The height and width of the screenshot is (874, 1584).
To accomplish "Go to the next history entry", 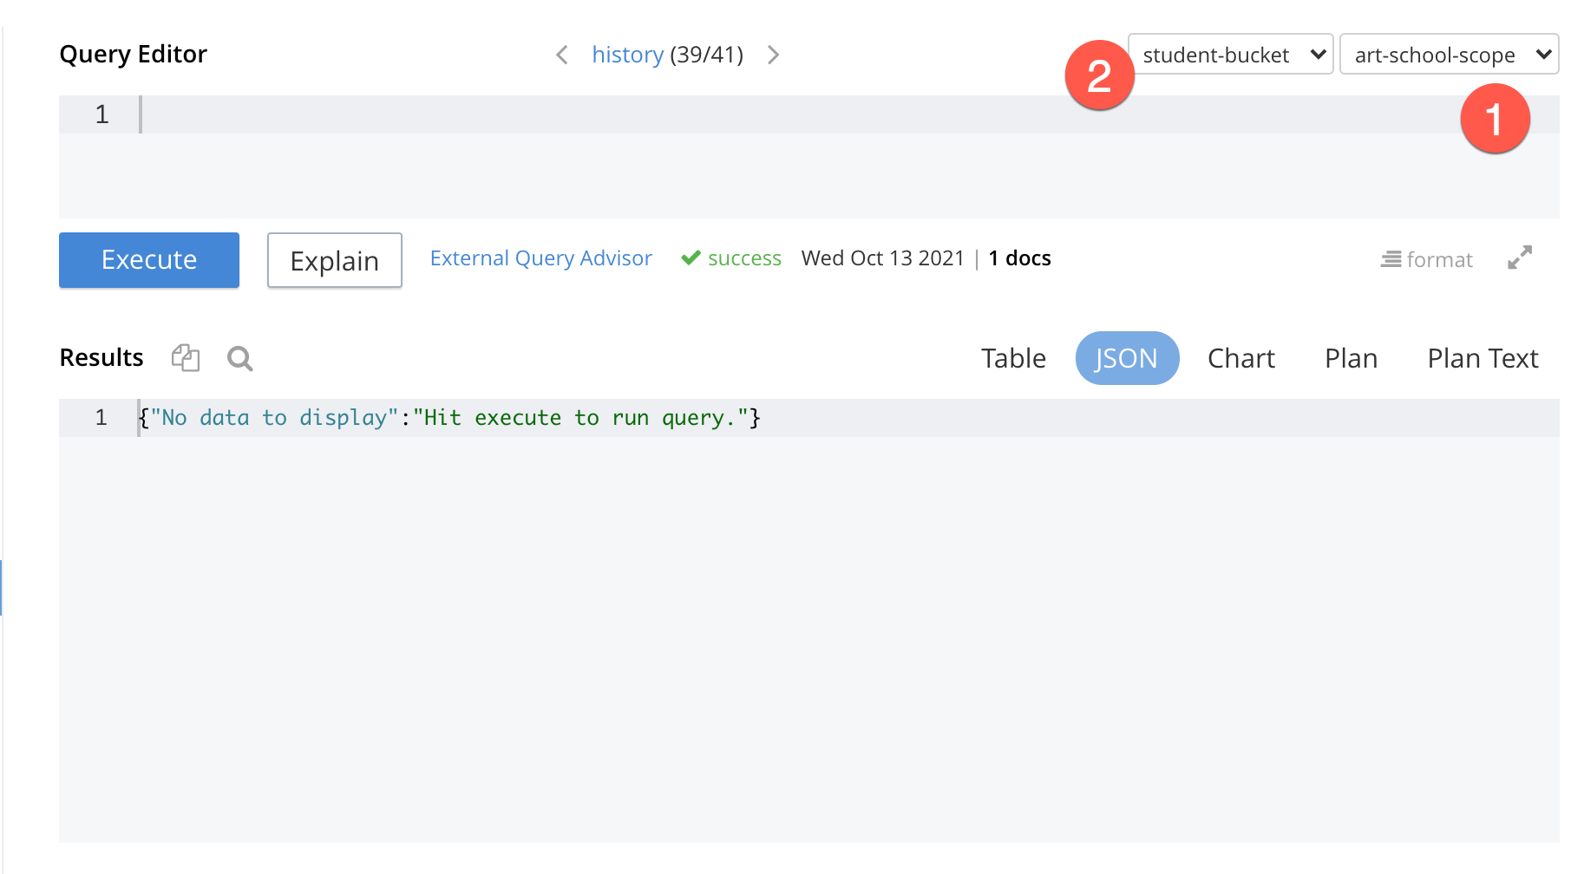I will tap(773, 54).
